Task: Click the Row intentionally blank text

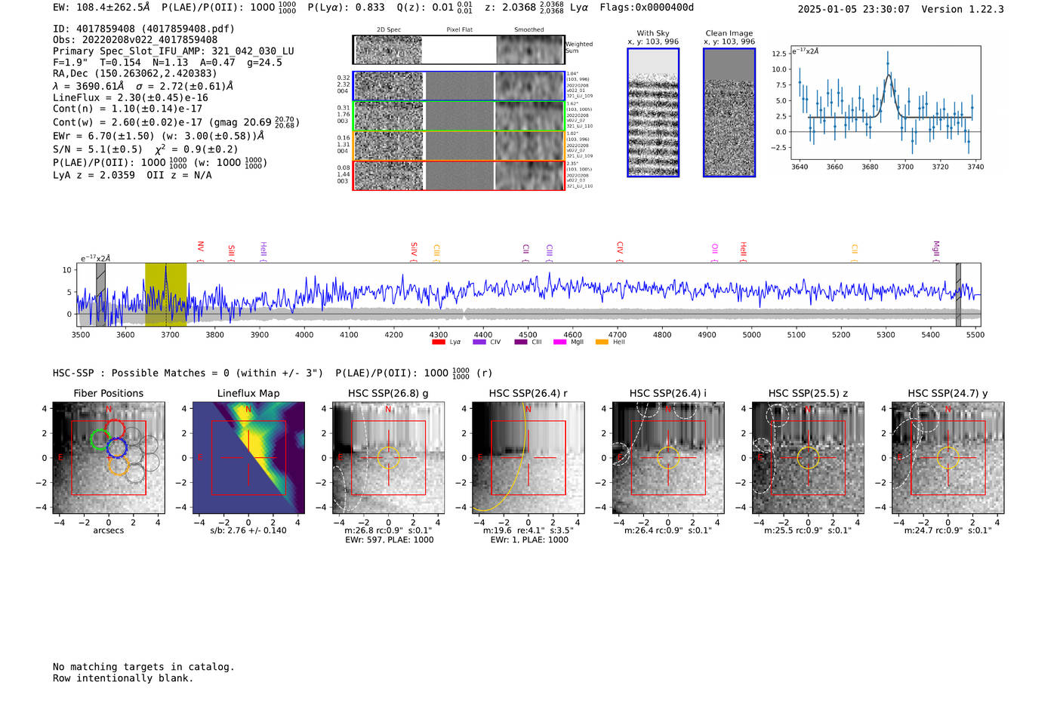Action: pyautogui.click(x=123, y=678)
